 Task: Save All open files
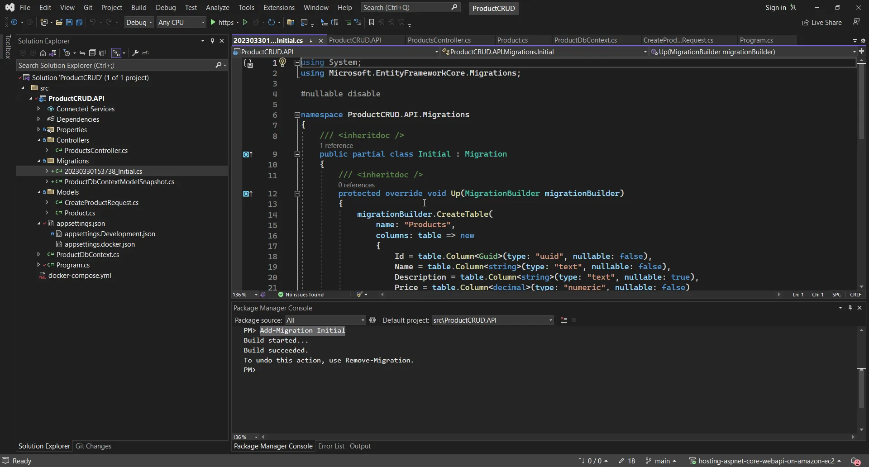tap(79, 22)
